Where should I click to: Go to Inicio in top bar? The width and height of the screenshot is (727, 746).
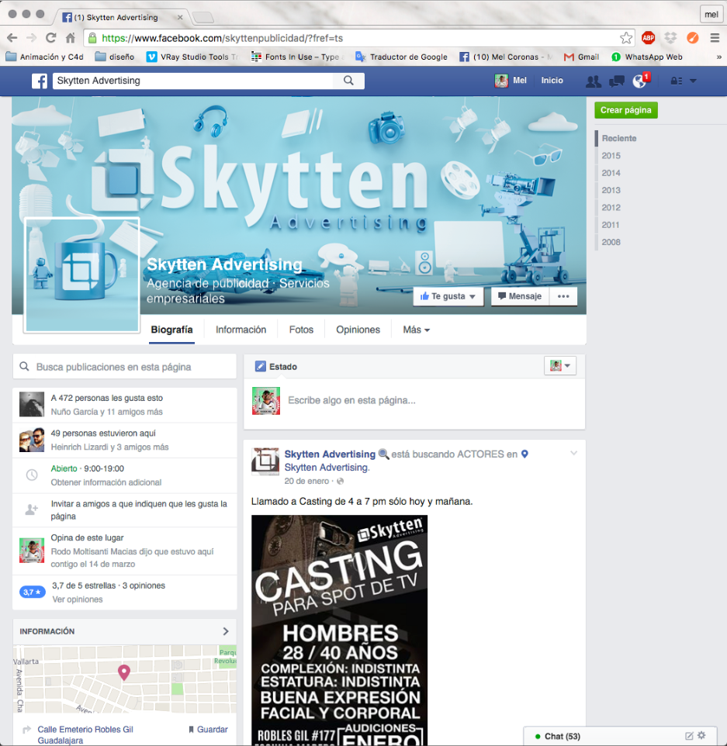[x=552, y=81]
